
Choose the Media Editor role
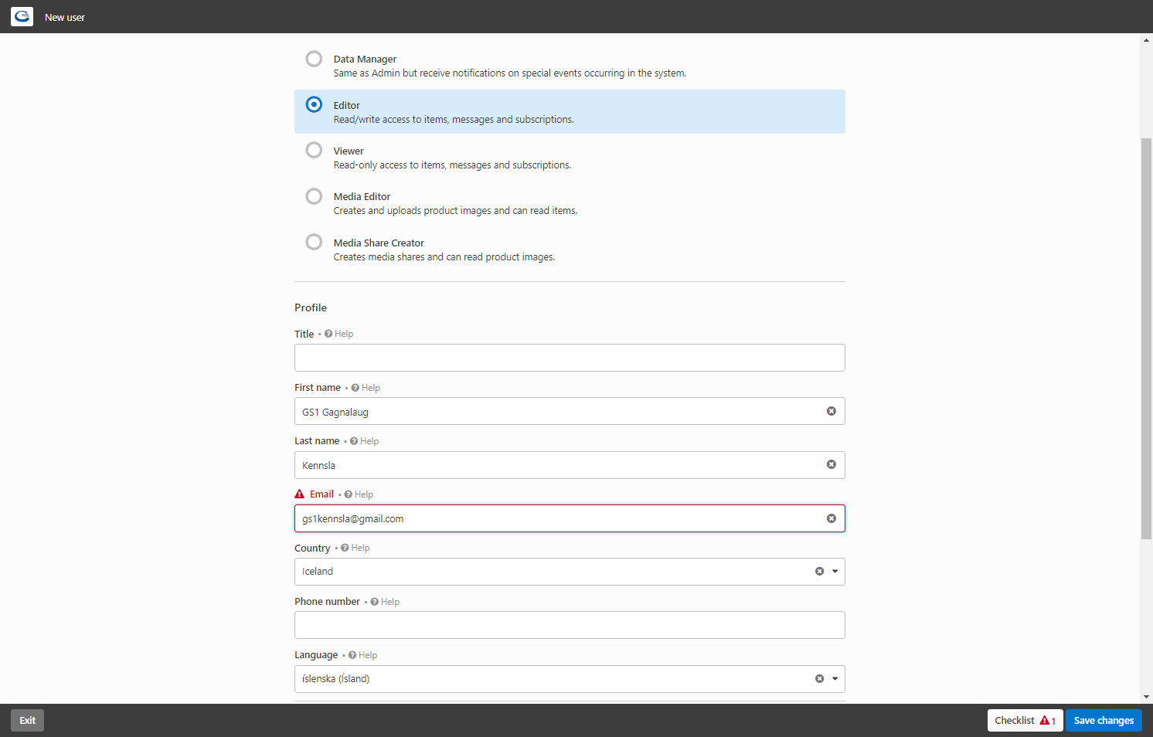point(314,196)
